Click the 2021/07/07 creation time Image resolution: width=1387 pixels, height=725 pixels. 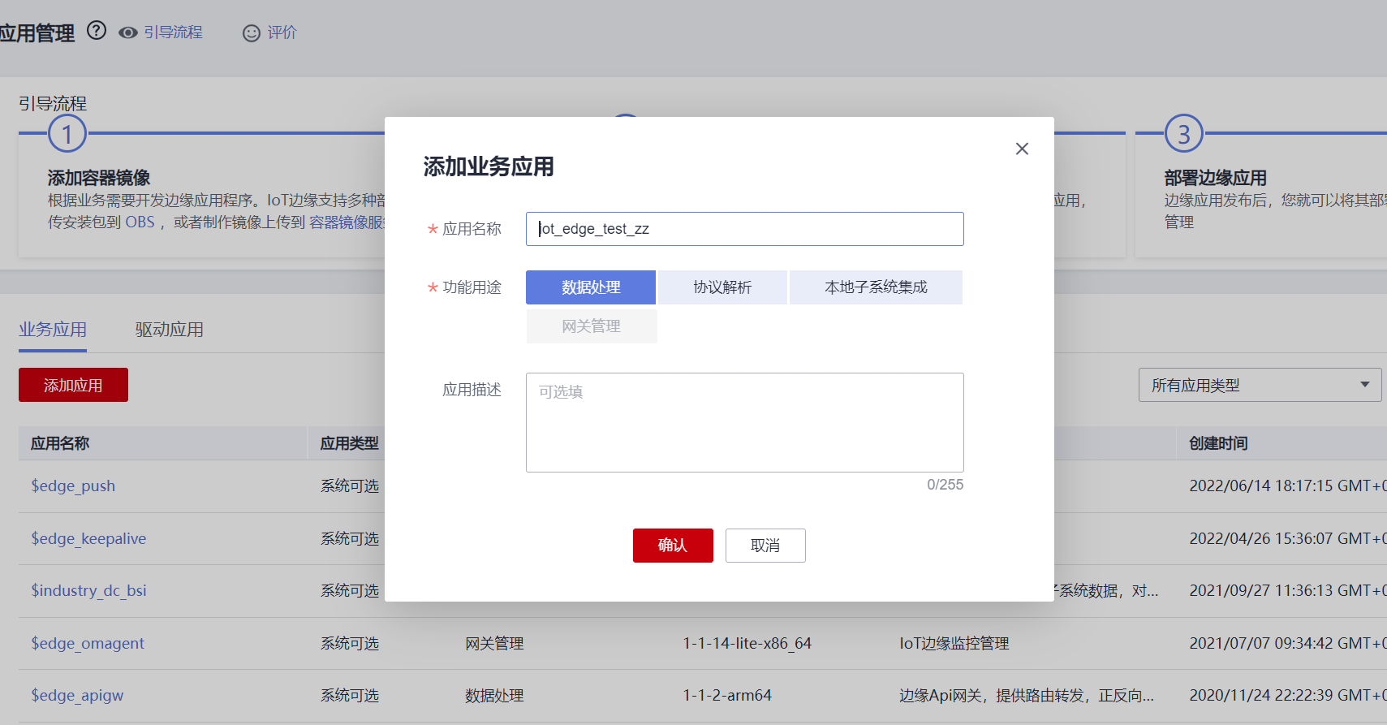point(1288,643)
